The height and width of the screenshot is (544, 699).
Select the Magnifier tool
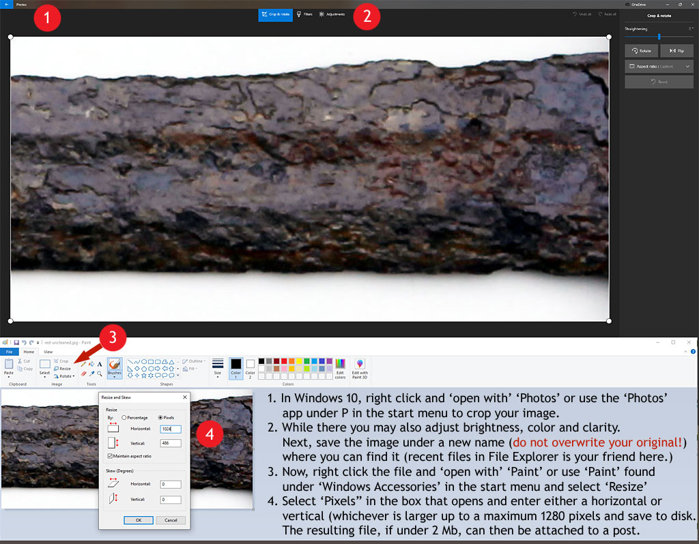(x=100, y=374)
